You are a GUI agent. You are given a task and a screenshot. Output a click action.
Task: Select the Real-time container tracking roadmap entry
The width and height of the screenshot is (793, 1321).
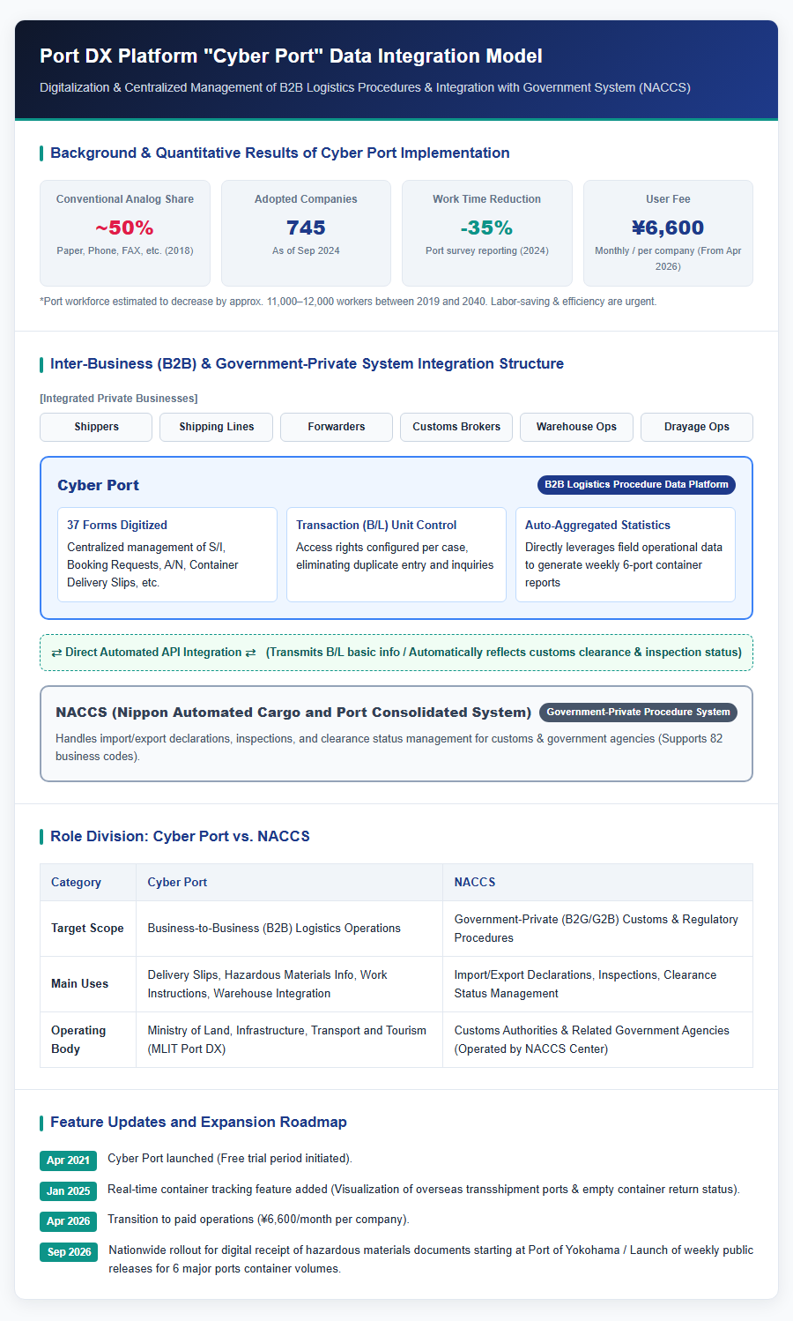click(424, 1189)
